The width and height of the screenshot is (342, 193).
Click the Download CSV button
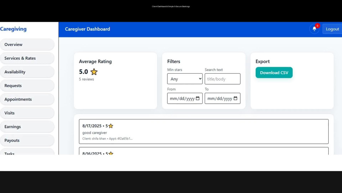point(274,73)
